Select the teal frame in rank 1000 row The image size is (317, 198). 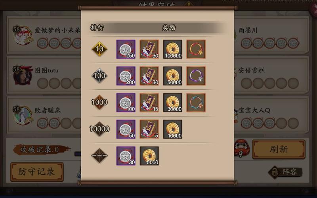pyautogui.click(x=196, y=103)
